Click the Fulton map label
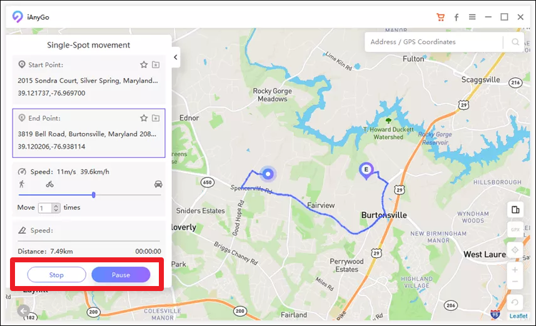Screen dimensions: 536x326 click(413, 59)
